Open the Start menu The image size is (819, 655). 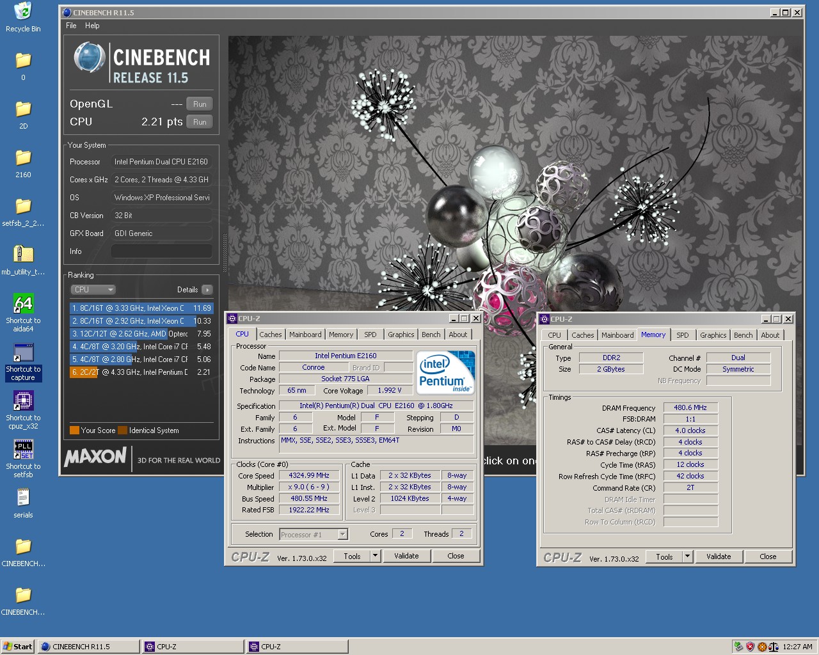18,647
